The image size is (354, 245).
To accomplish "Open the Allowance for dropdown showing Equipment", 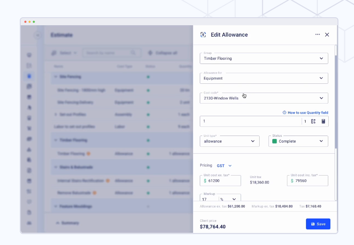I will coord(264,78).
